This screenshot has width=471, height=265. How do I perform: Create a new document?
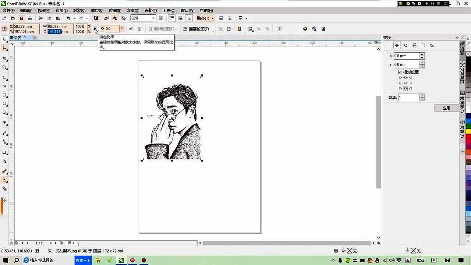click(4, 18)
